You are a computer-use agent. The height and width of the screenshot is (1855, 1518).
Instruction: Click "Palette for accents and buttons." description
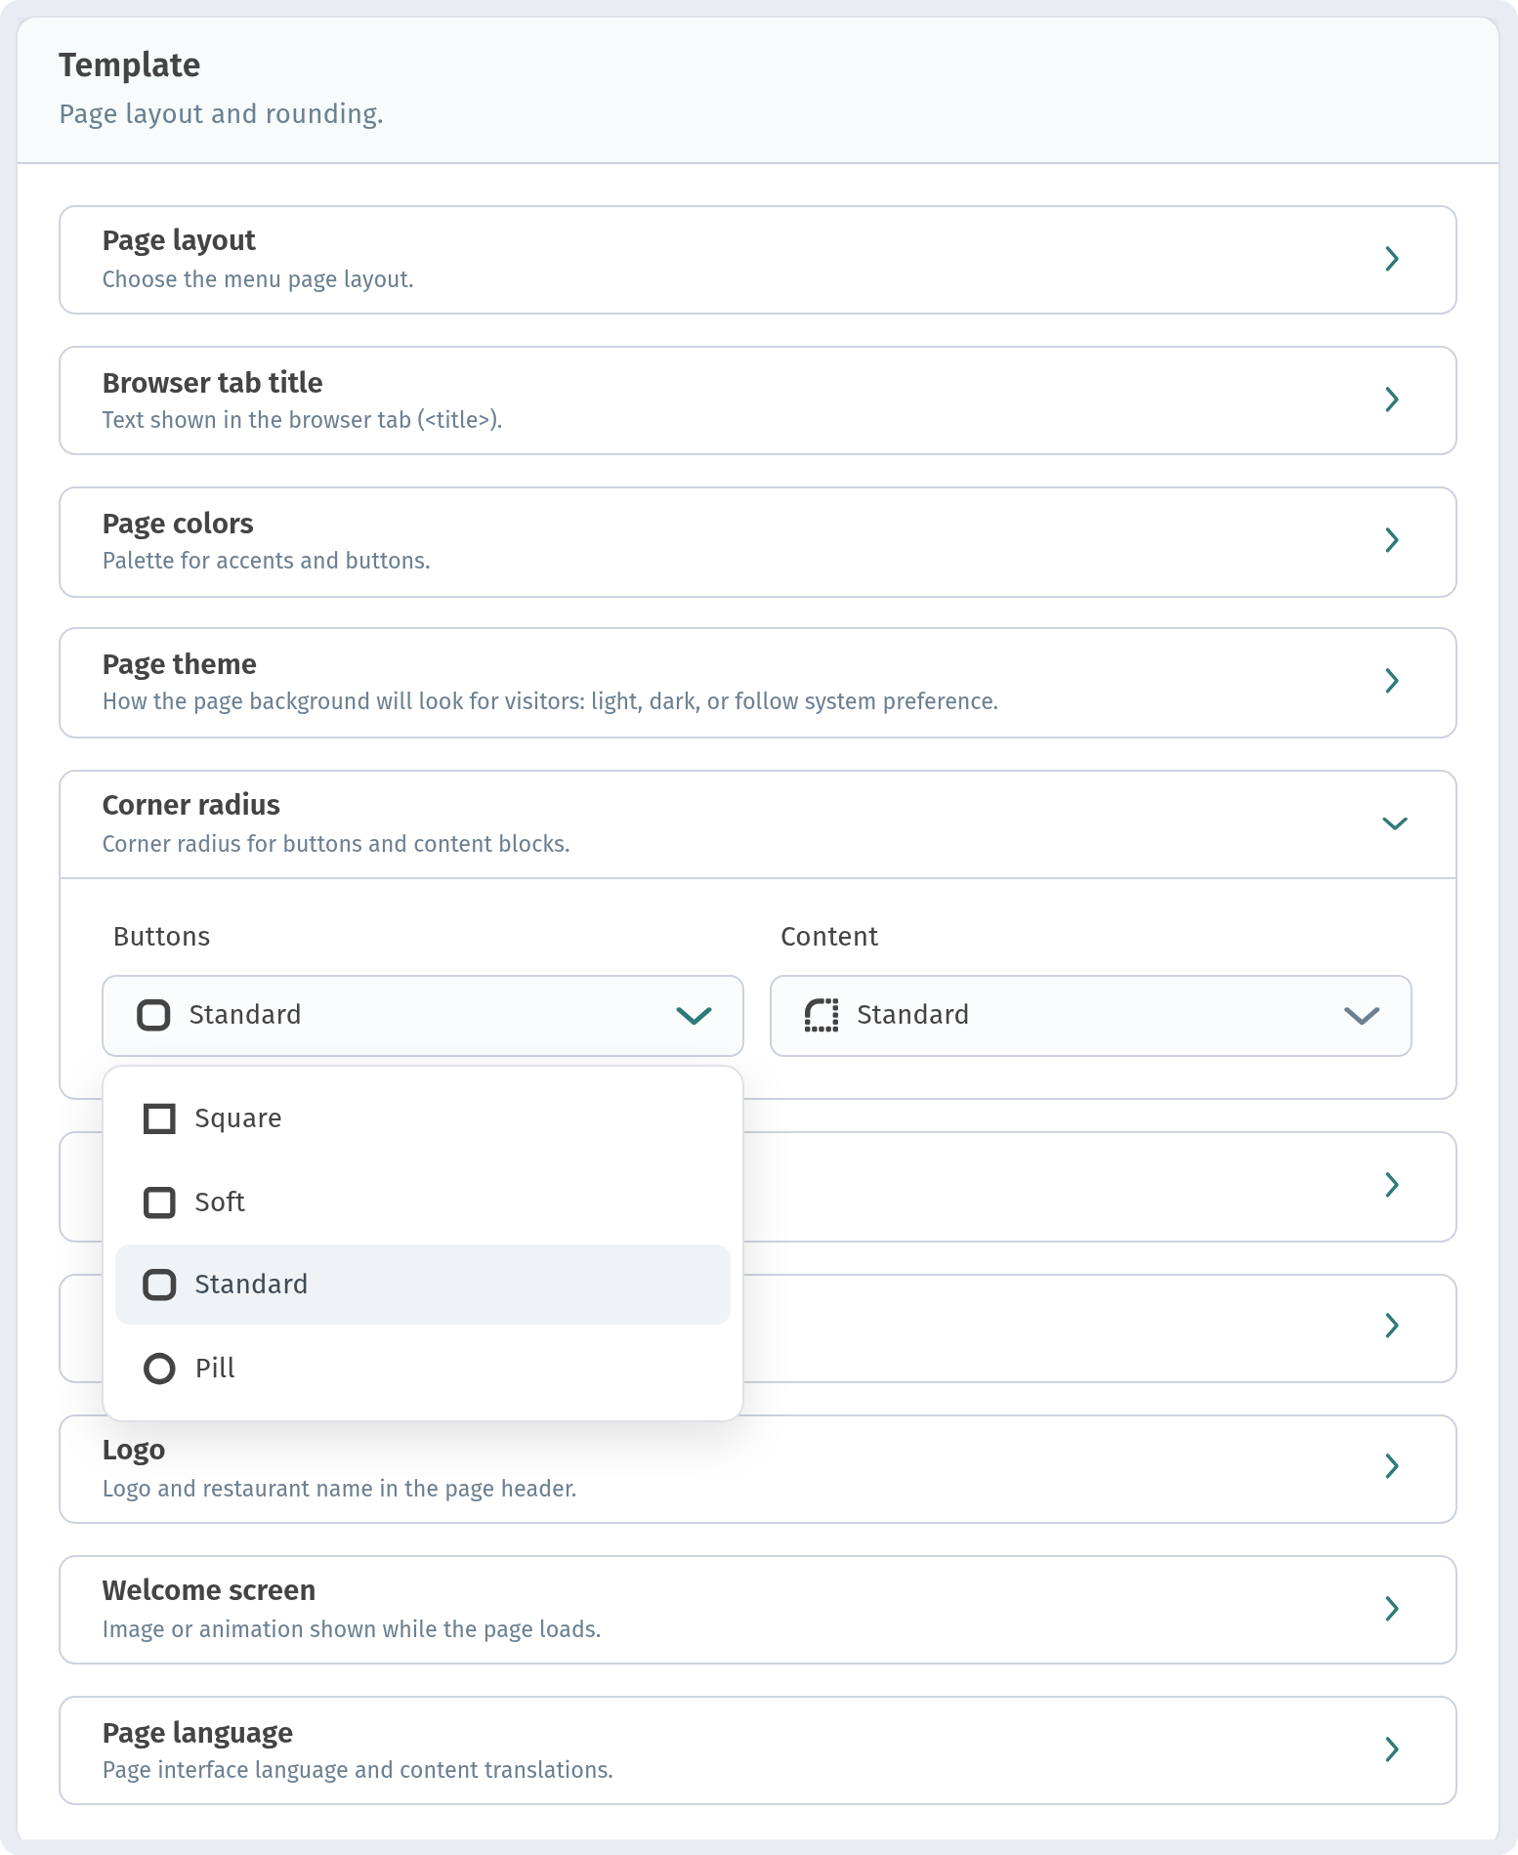266,561
